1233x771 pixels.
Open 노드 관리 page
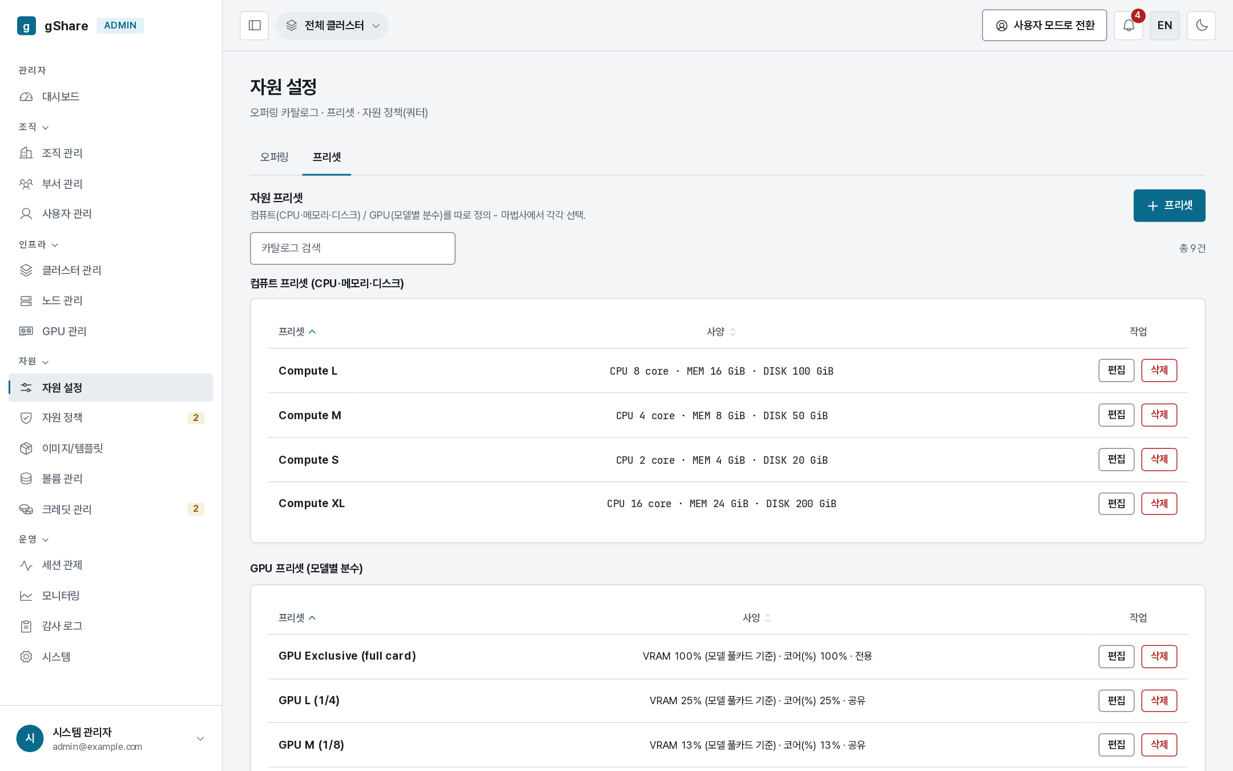(x=111, y=300)
